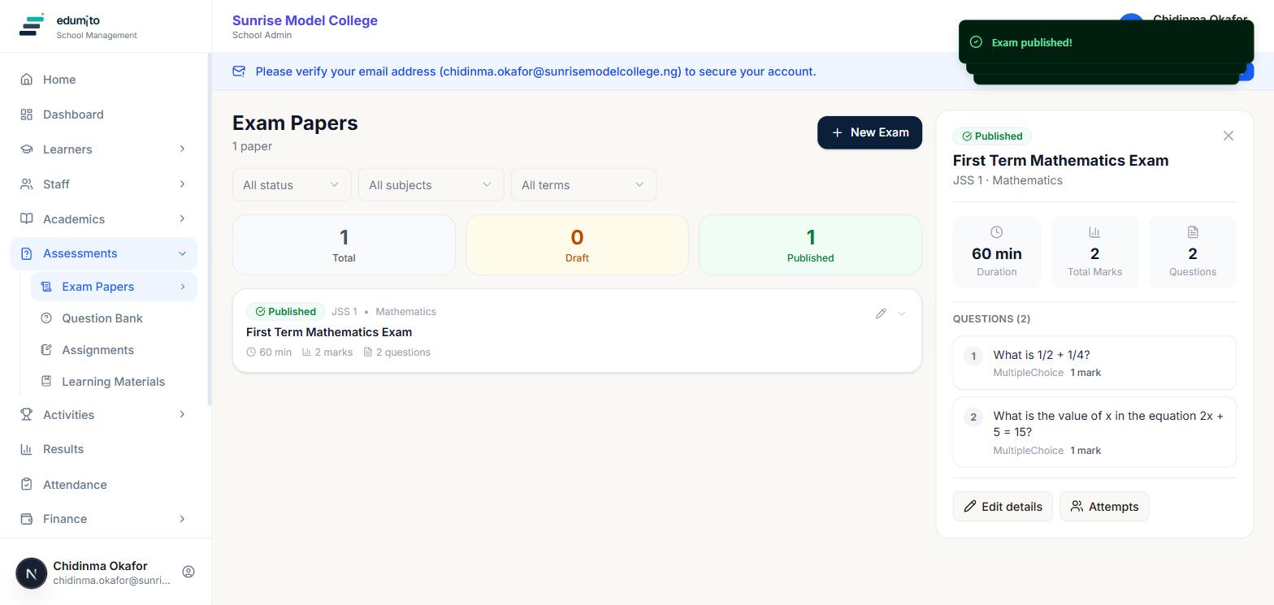Screen dimensions: 1274x605
Task: Click the email envelope icon in verify banner
Action: [239, 71]
